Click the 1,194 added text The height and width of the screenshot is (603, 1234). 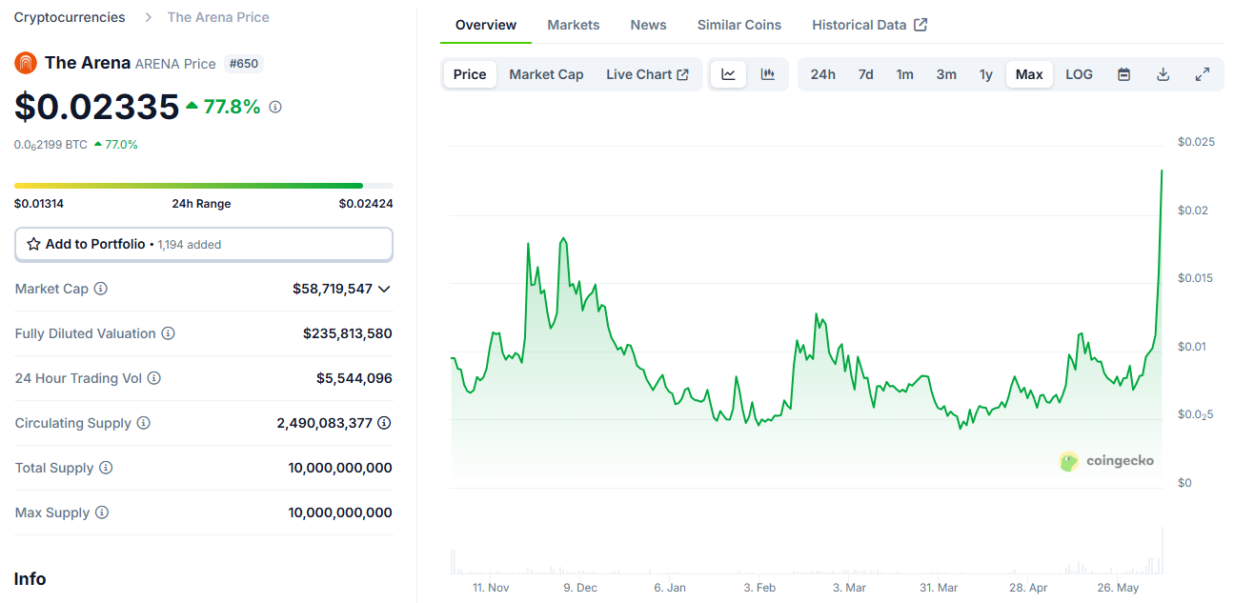[x=190, y=245]
